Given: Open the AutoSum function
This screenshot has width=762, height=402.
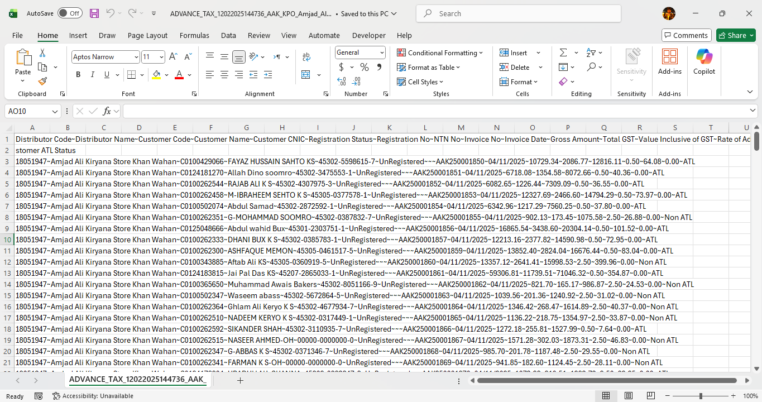Looking at the screenshot, I should click(564, 52).
